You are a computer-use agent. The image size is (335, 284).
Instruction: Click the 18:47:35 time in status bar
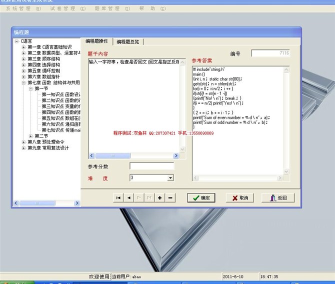(x=269, y=276)
